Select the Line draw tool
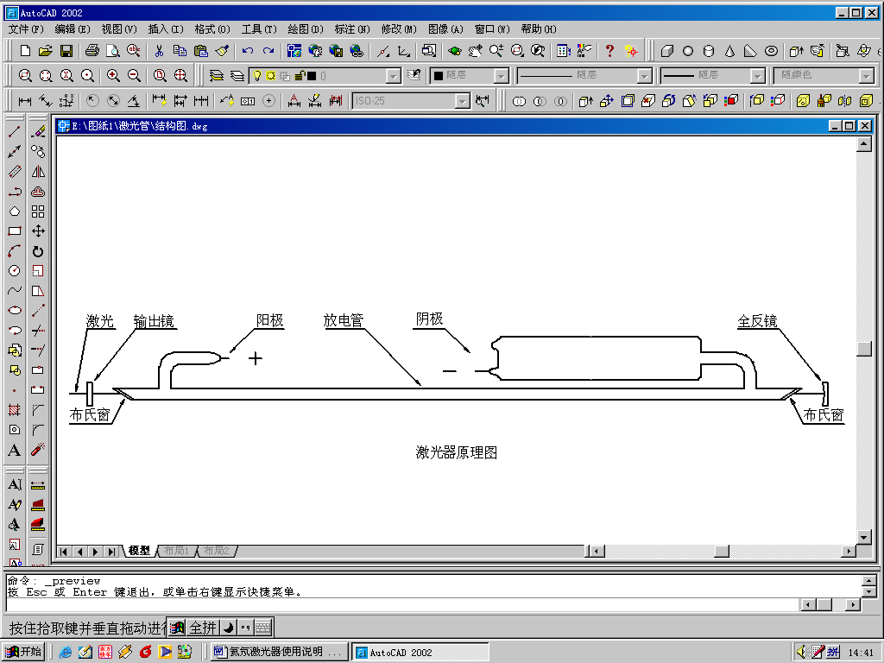Viewport: 884px width, 663px height. click(15, 132)
